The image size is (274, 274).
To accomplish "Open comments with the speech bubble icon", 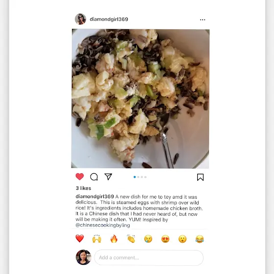I will coord(94,177).
